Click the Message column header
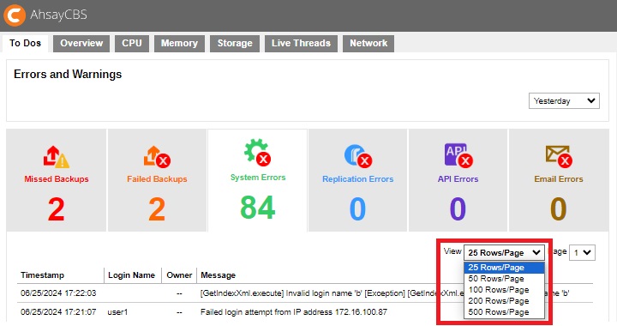The width and height of the screenshot is (617, 326). (x=218, y=275)
